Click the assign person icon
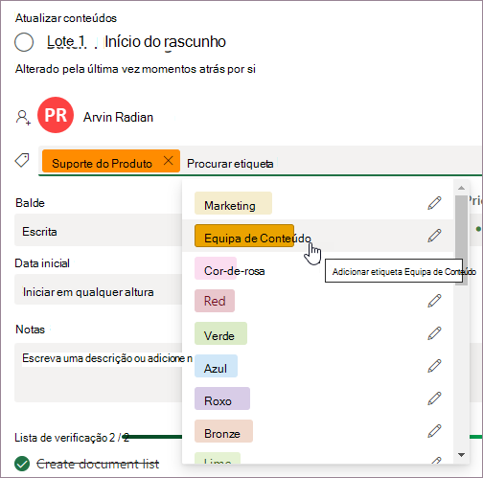The height and width of the screenshot is (478, 483). [23, 117]
